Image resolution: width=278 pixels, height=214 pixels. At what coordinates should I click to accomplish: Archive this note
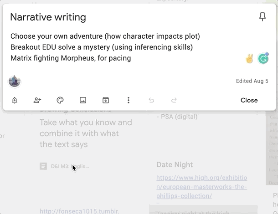click(106, 100)
